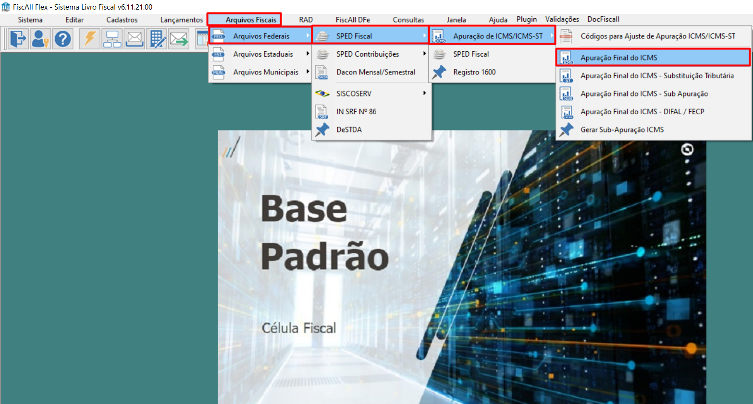Viewport: 753px width, 404px height.
Task: Click the building with pencil icon
Action: [x=157, y=39]
